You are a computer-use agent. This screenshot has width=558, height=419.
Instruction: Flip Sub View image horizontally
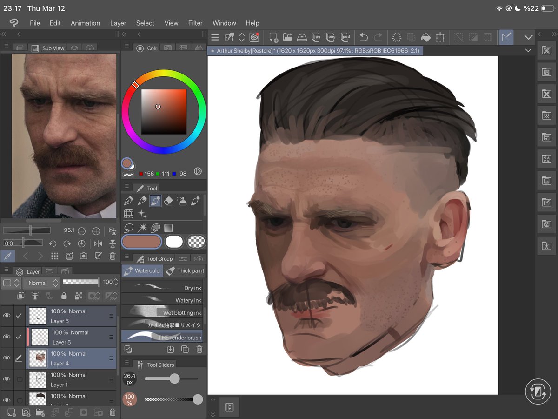click(98, 243)
